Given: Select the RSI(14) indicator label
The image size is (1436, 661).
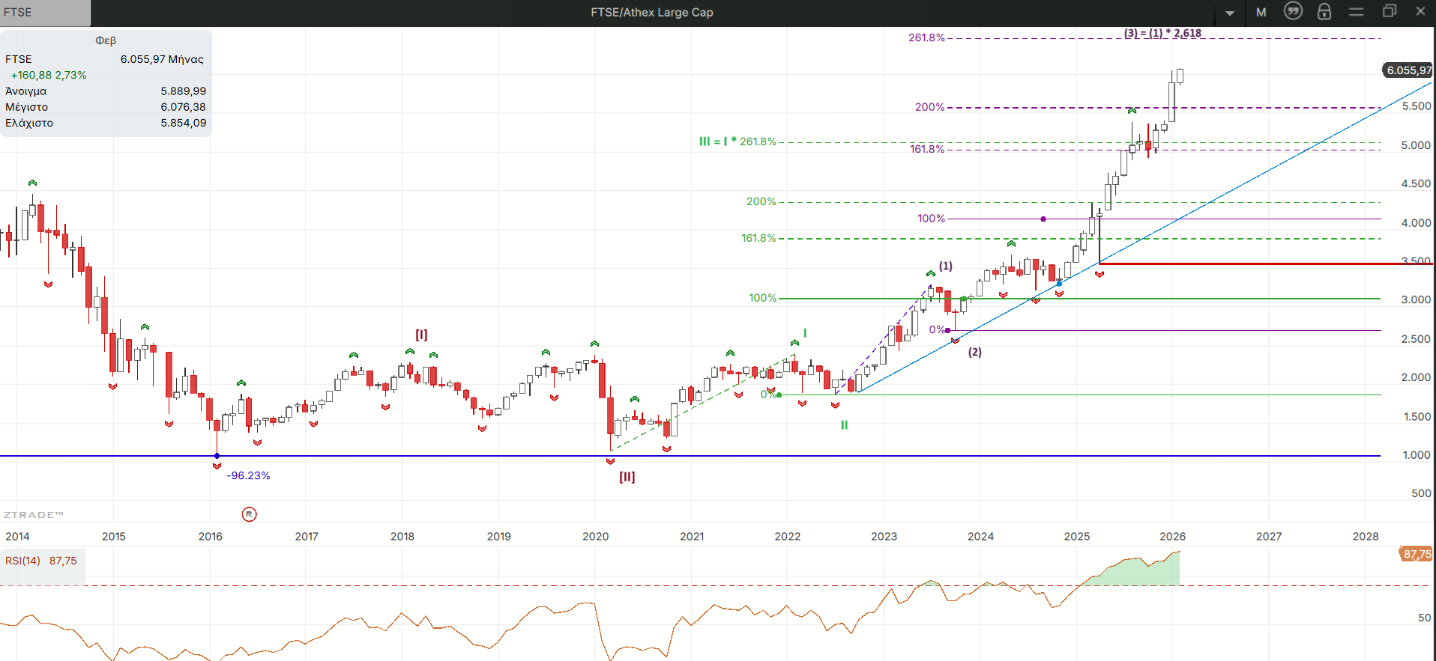Looking at the screenshot, I should pyautogui.click(x=22, y=561).
